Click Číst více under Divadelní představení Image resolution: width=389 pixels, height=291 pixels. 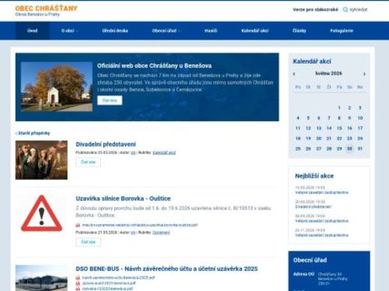click(88, 162)
